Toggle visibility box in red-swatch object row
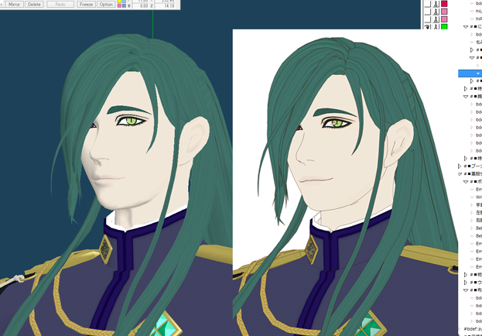 point(428,4)
